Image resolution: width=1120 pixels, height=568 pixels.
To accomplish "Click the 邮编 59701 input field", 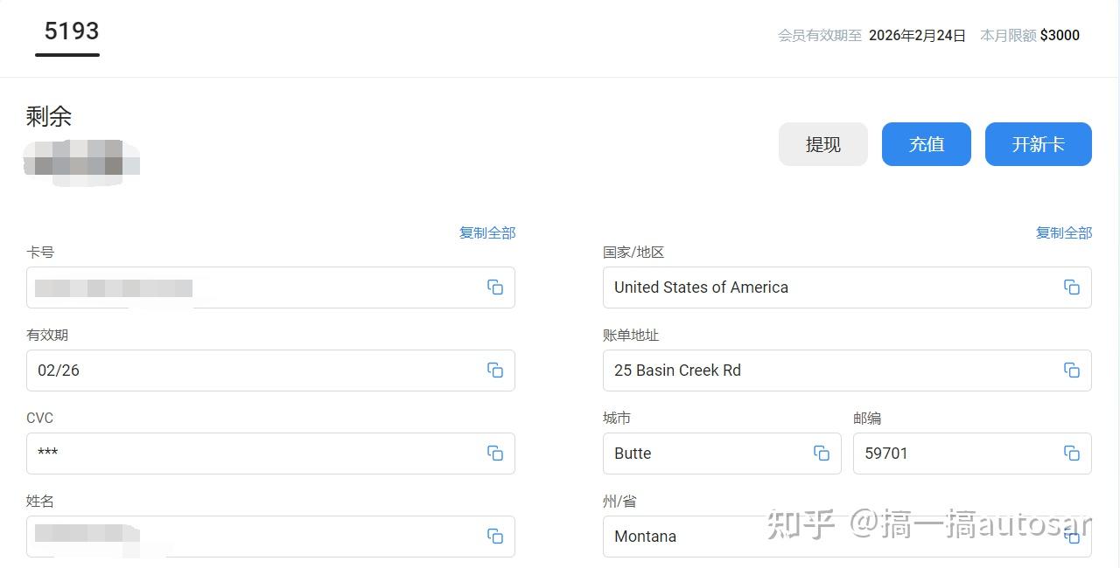I will tap(972, 454).
